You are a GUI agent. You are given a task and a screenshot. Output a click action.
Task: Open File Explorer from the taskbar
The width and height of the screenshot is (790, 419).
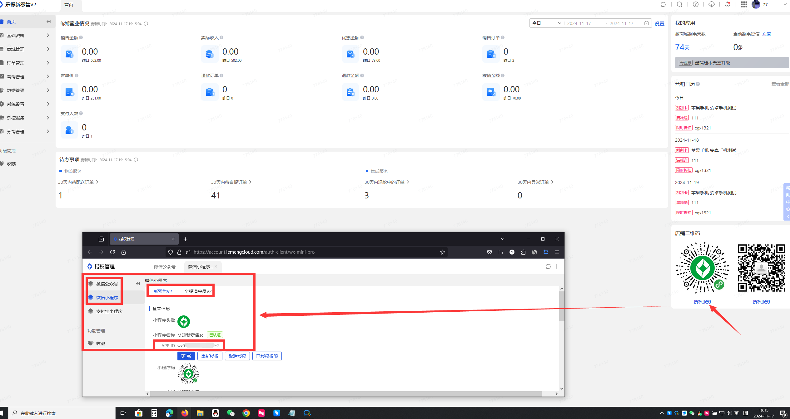click(x=200, y=413)
